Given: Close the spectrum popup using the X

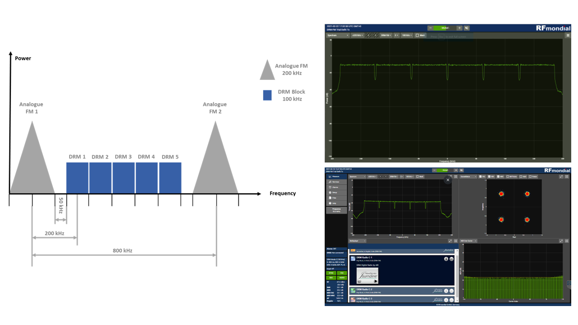Looking at the screenshot, I should pos(448,180).
